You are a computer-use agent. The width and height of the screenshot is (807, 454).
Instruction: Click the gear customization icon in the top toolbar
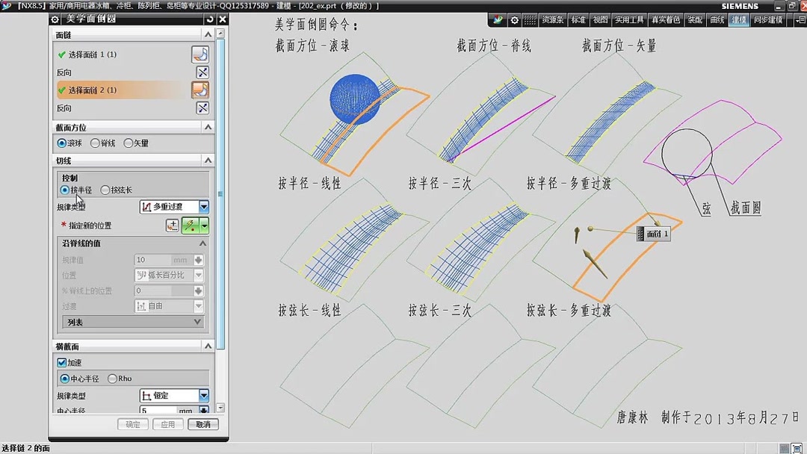point(514,20)
